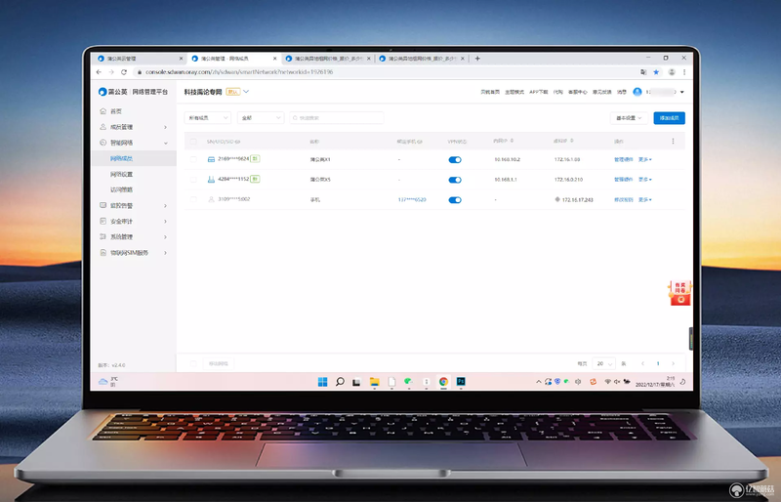Select 网络成员 in the sidebar

[121, 158]
